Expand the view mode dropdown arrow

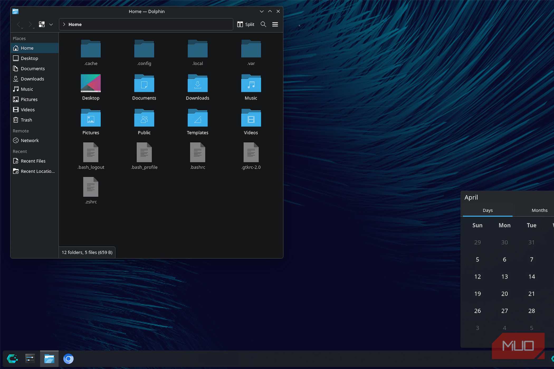[51, 24]
